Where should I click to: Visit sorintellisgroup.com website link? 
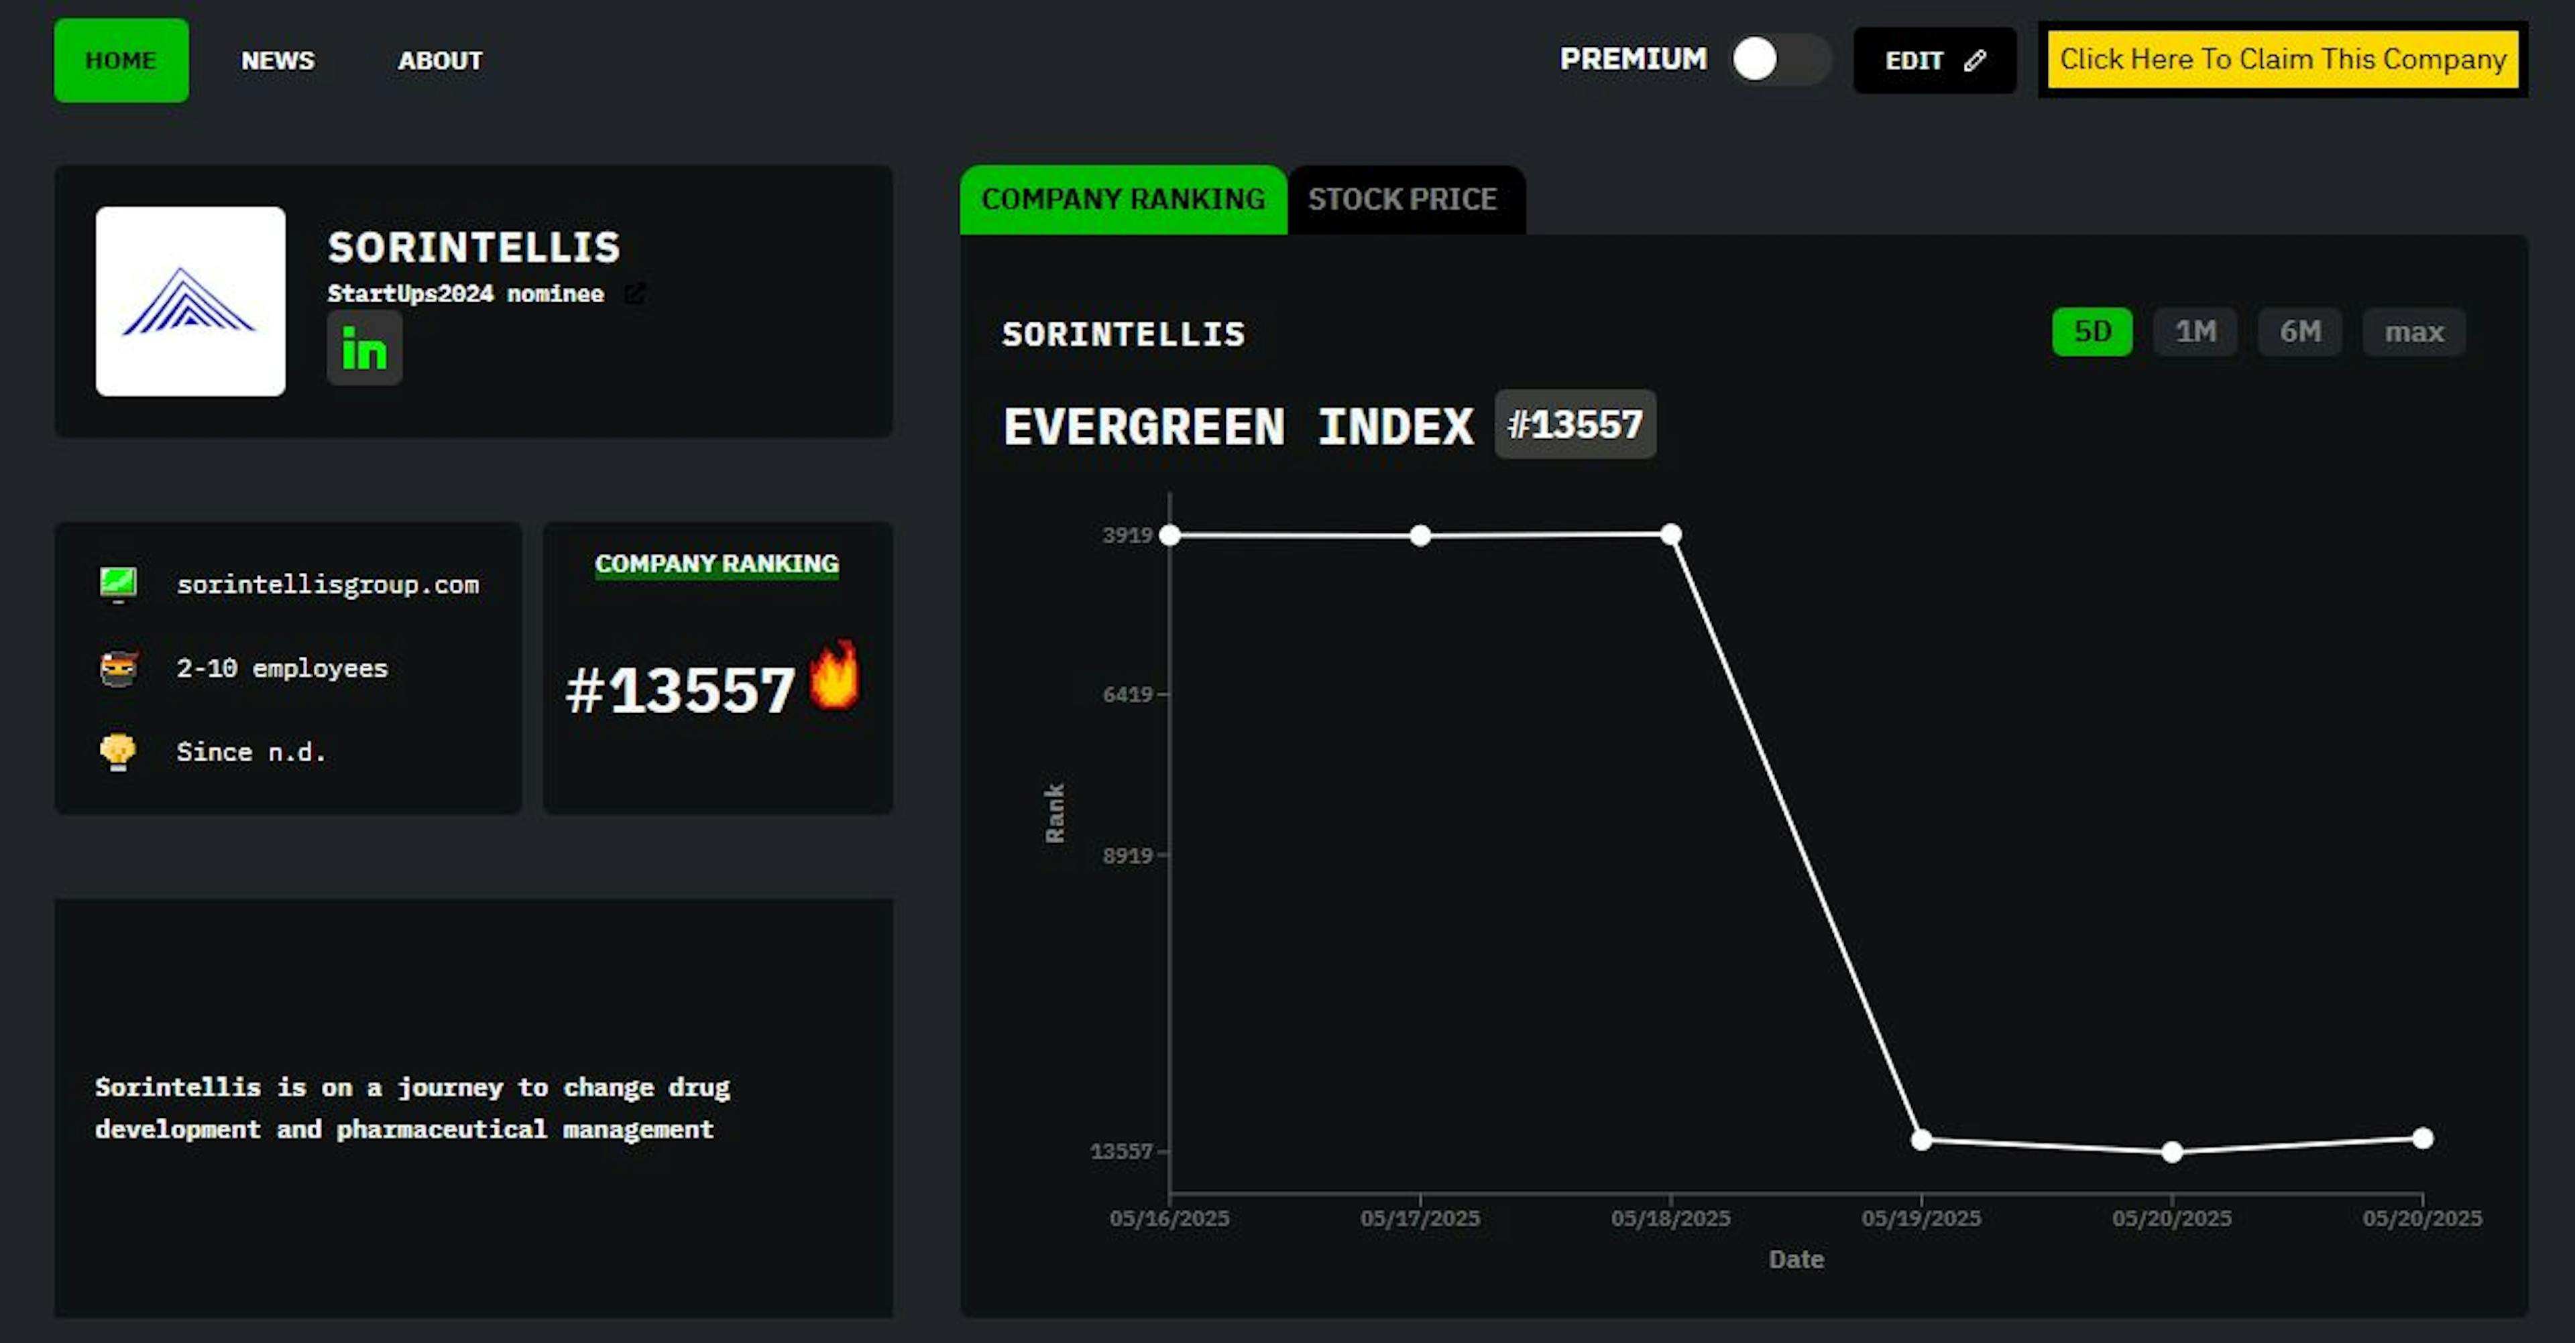coord(328,584)
